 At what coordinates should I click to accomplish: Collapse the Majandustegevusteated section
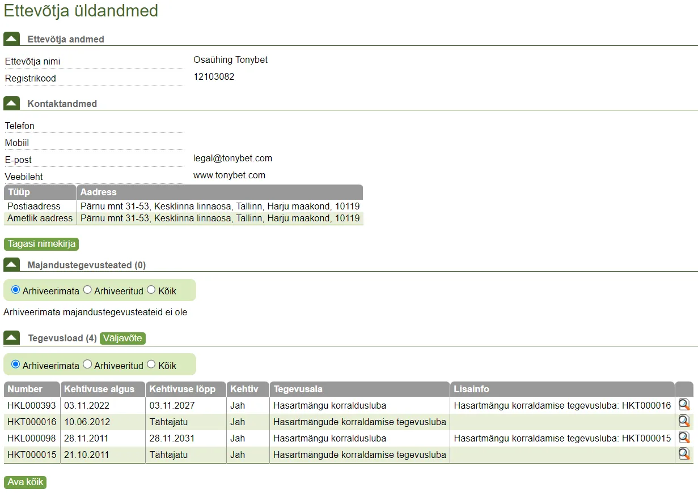pos(12,264)
